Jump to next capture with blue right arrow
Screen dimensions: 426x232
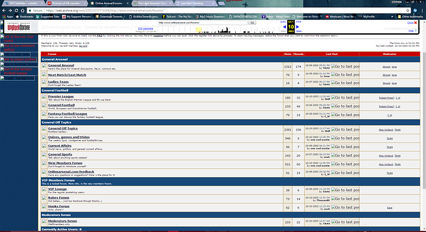[298, 27]
